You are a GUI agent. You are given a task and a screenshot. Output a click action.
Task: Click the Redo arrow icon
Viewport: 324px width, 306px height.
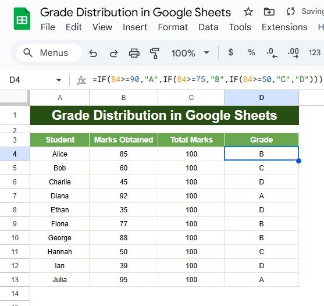click(113, 54)
